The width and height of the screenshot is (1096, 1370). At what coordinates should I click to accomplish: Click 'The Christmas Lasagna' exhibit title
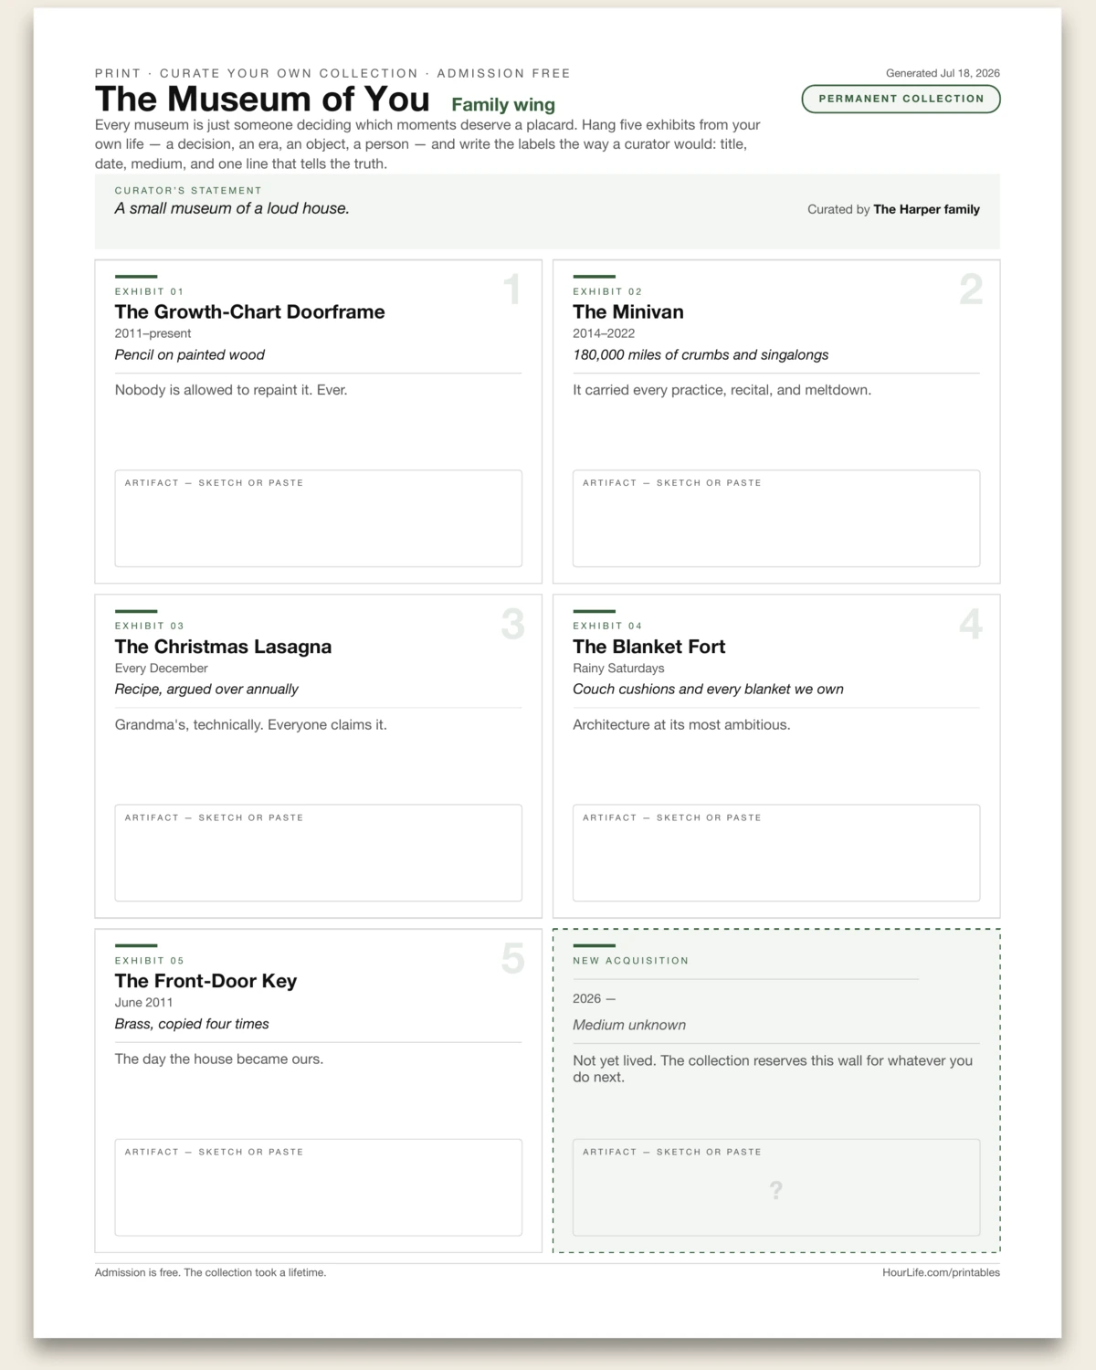point(223,647)
